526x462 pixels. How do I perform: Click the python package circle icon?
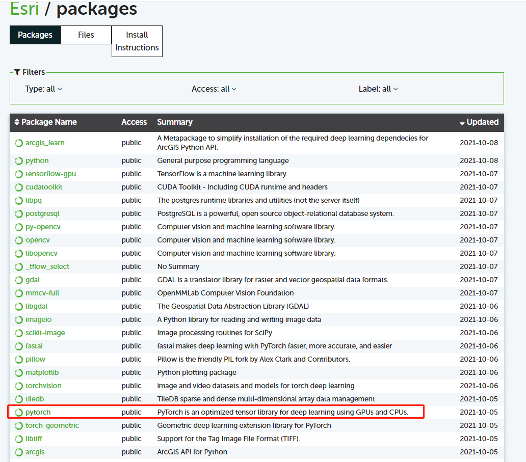tap(19, 161)
